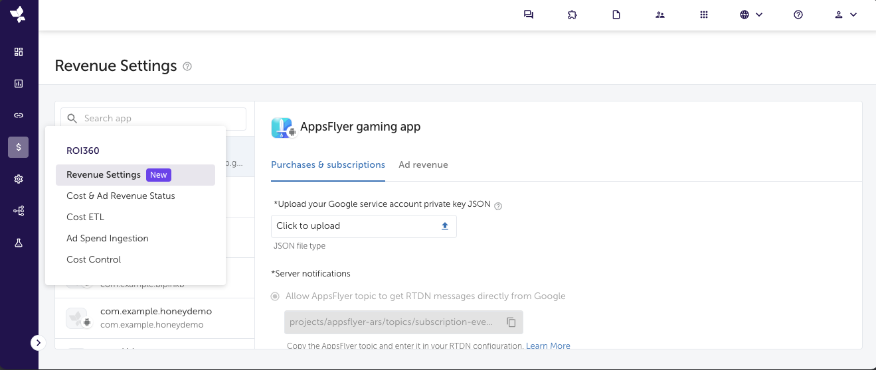Screen dimensions: 876x370
Task: Click the help icon beside Revenue Settings title
Action: click(x=187, y=66)
